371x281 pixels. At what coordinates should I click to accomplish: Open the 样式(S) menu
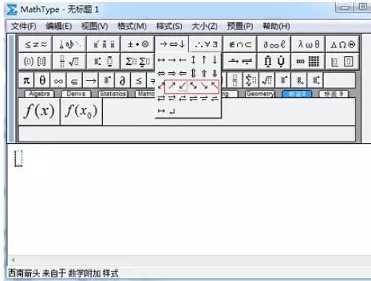[x=169, y=26]
